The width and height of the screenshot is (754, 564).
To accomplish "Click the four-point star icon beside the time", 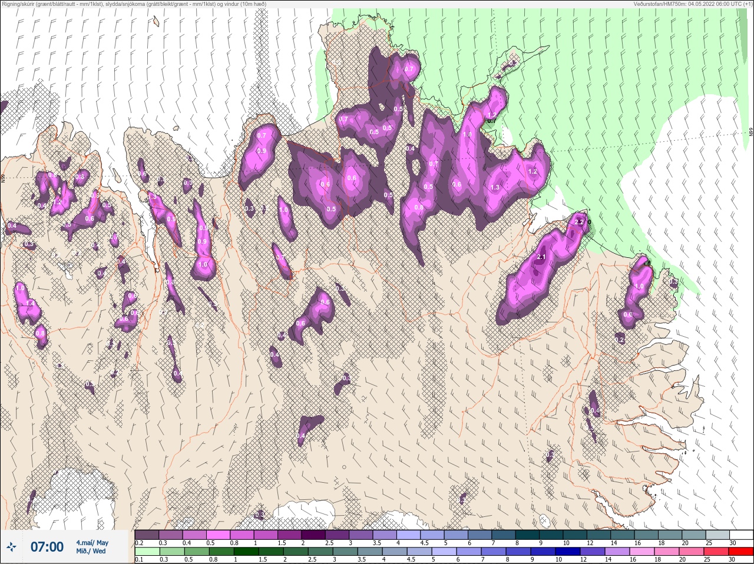I will click(11, 547).
